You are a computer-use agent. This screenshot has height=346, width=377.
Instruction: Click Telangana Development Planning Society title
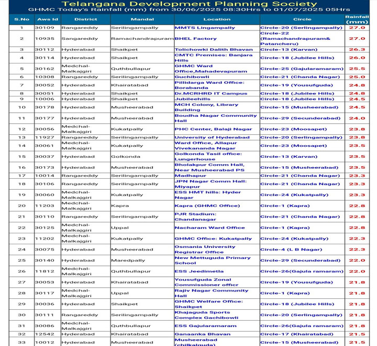pyautogui.click(x=189, y=4)
